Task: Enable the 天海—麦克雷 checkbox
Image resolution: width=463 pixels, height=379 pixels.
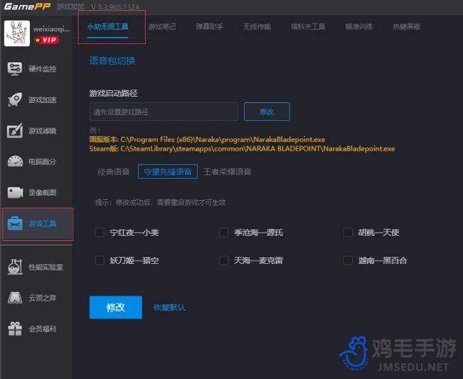Action: [224, 260]
